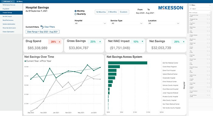This screenshot has height=116, width=213.
Task: Select the Quarterly radio button
Action: [75, 14]
